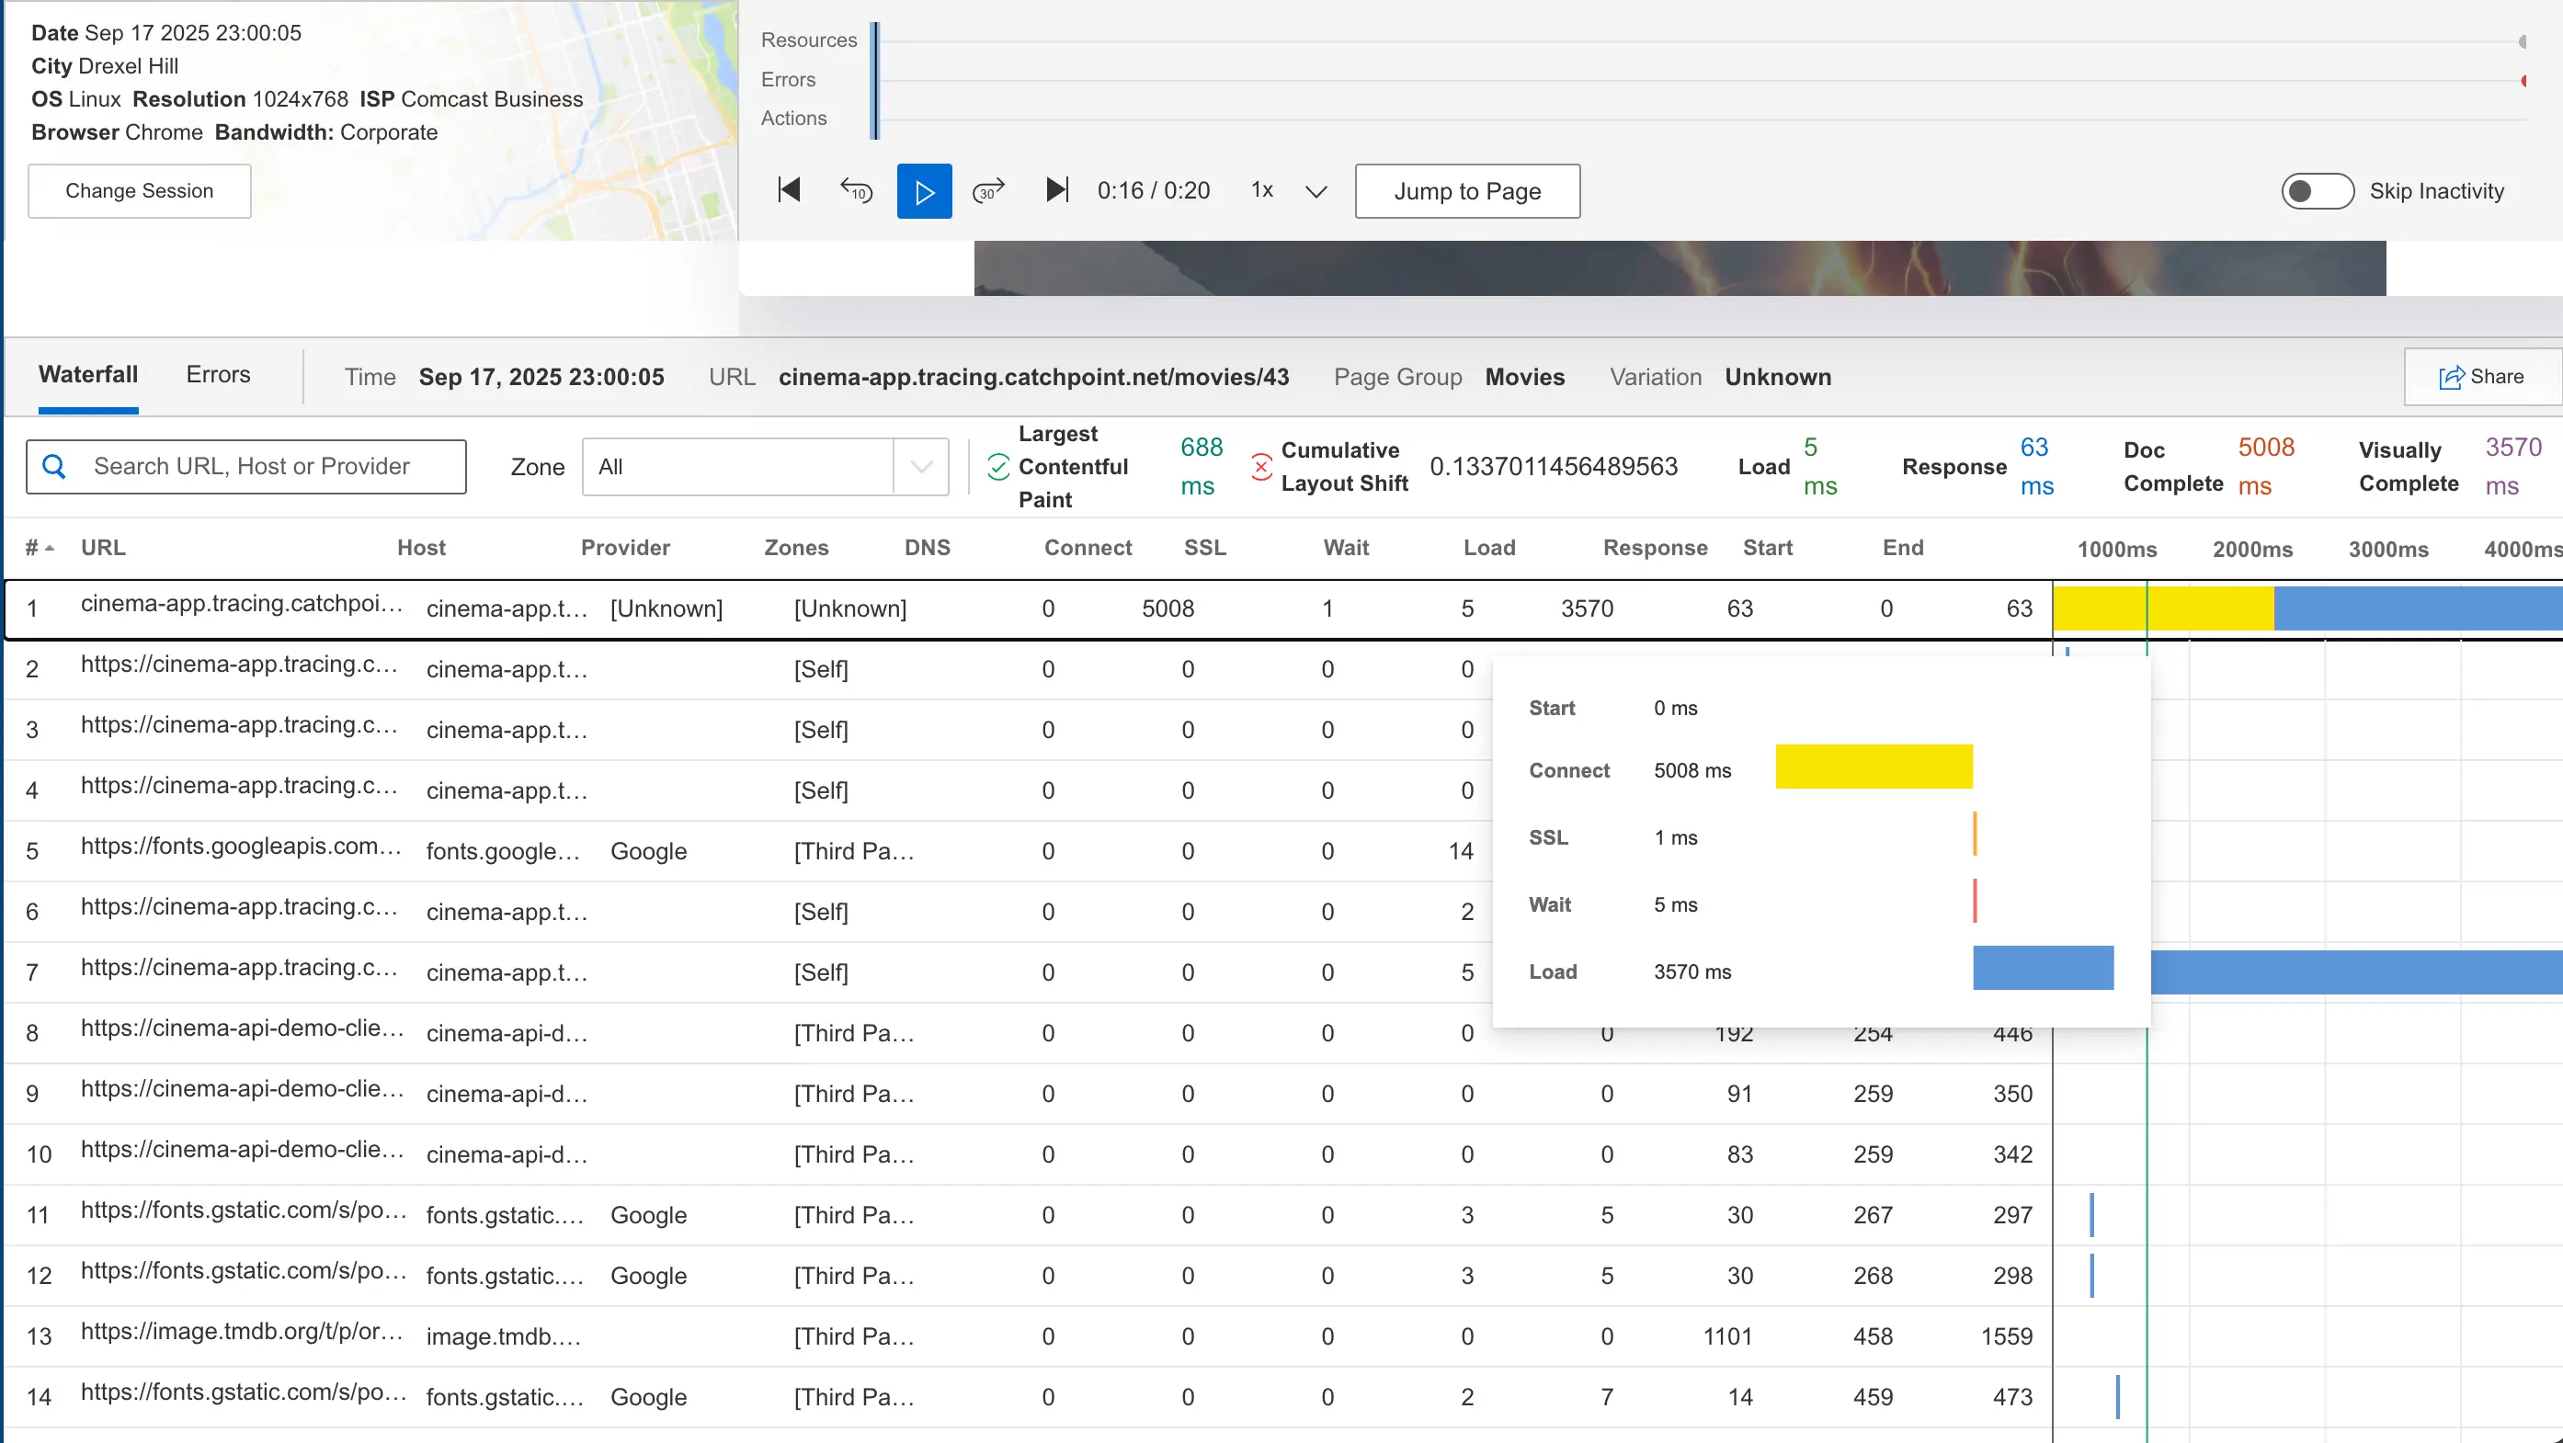
Task: Click the Change Session button
Action: click(140, 191)
